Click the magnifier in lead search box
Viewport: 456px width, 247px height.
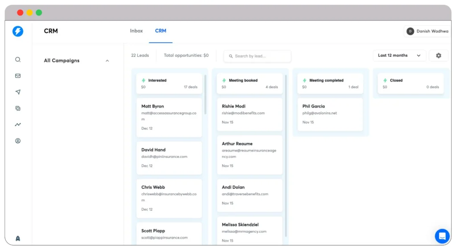click(231, 56)
